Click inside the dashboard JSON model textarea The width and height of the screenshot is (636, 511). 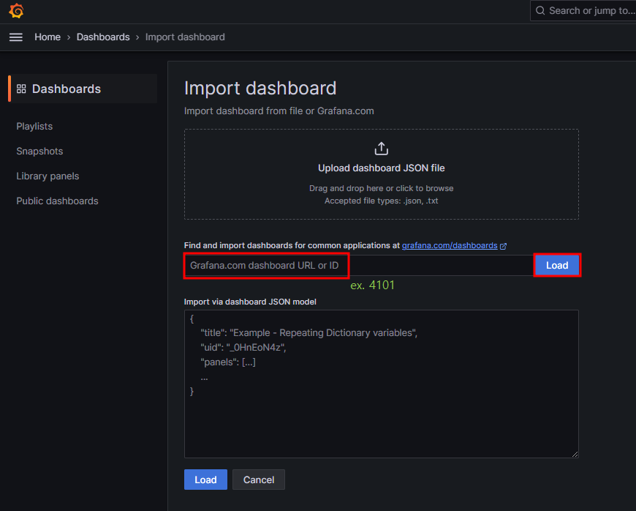[x=382, y=384]
